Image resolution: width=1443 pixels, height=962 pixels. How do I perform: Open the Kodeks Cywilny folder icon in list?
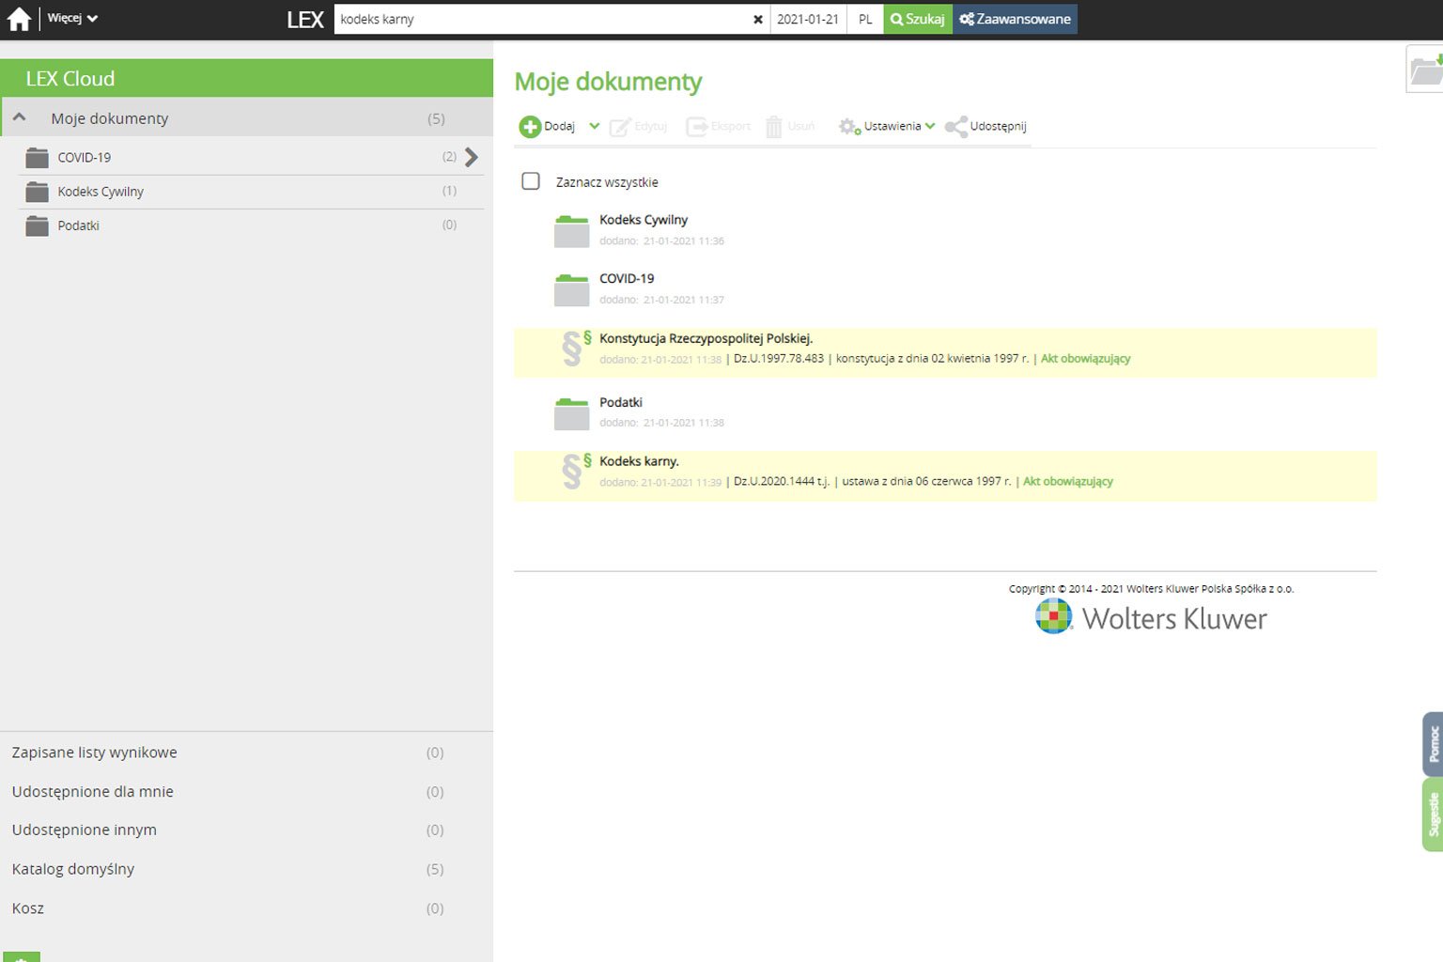571,231
